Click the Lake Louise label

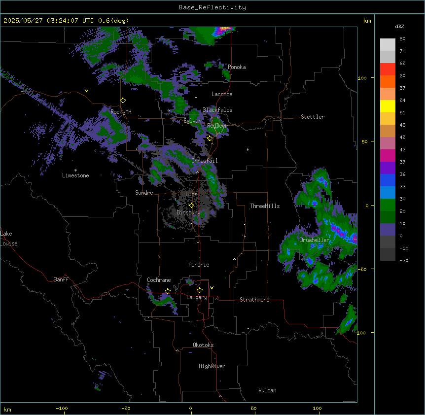[x=9, y=239]
